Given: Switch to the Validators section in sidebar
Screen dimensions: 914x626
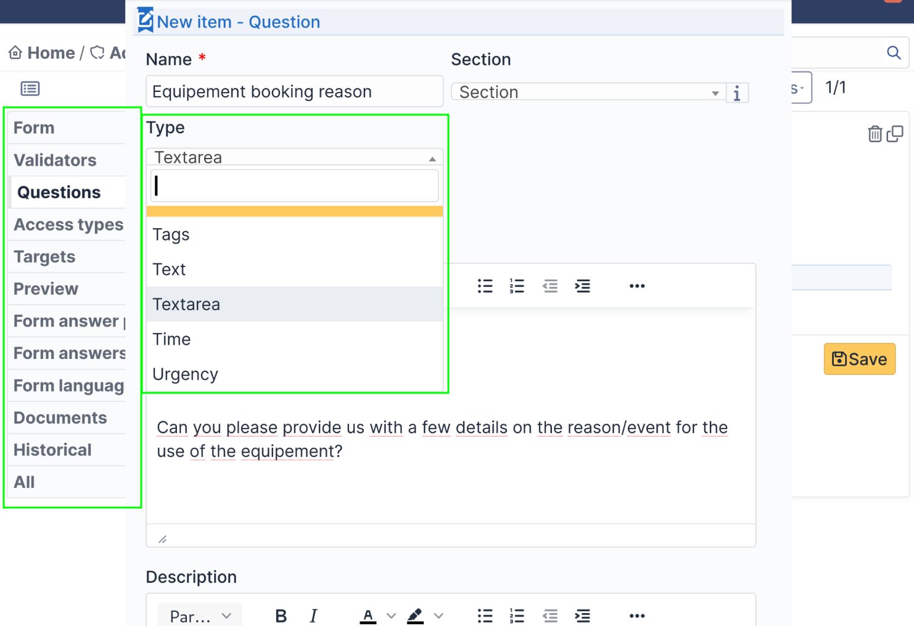Looking at the screenshot, I should click(55, 160).
